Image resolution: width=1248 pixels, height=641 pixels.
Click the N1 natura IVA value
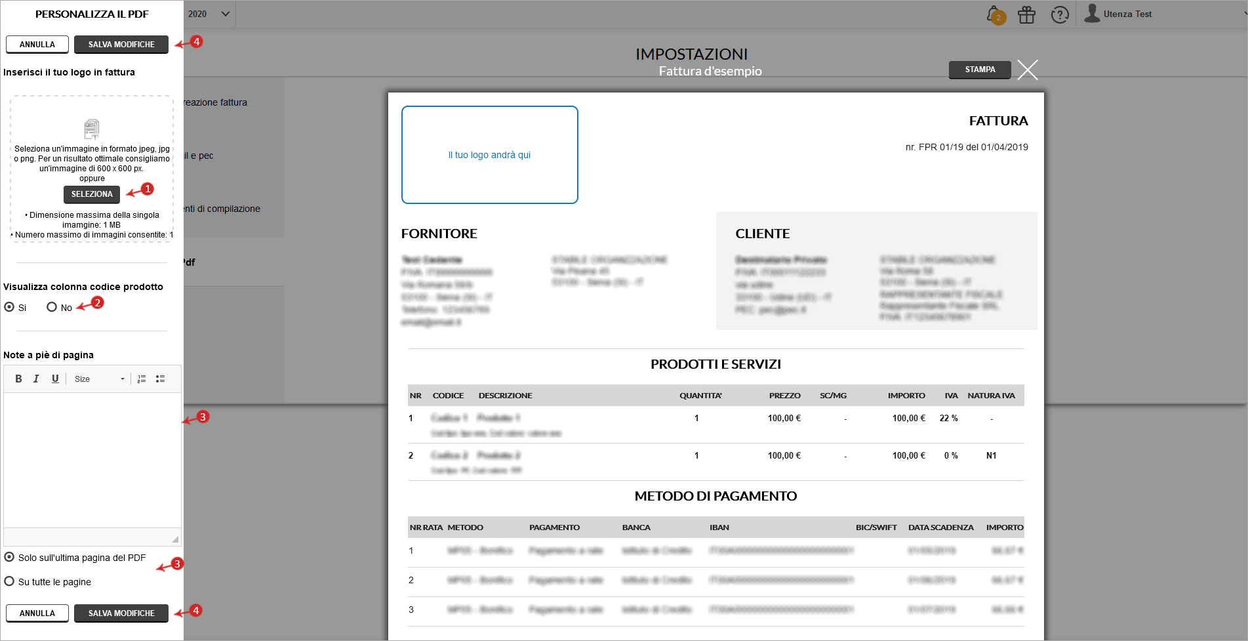point(991,455)
